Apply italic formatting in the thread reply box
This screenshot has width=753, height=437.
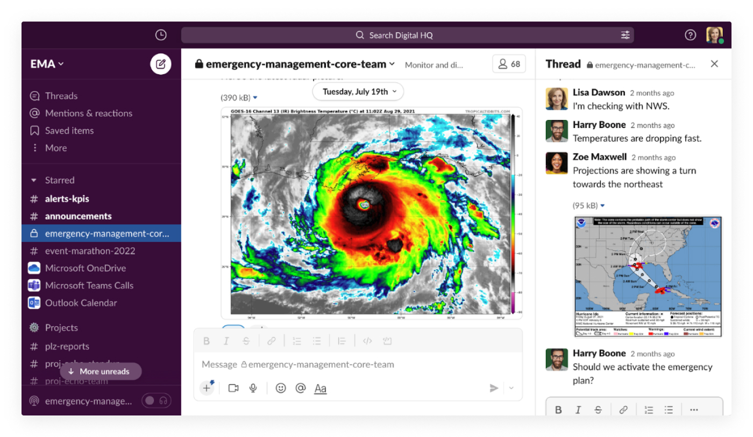click(578, 410)
